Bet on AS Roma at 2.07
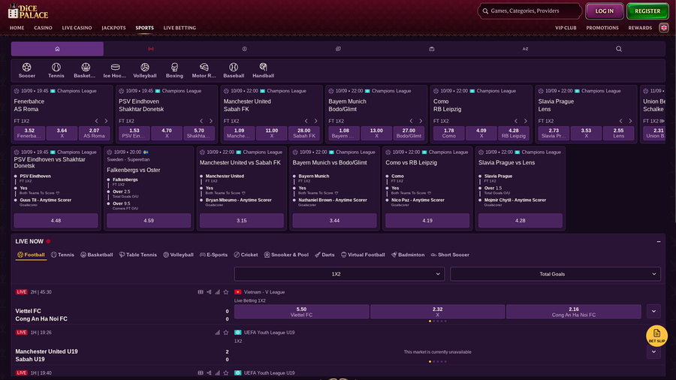Image resolution: width=676 pixels, height=380 pixels. coord(94,133)
